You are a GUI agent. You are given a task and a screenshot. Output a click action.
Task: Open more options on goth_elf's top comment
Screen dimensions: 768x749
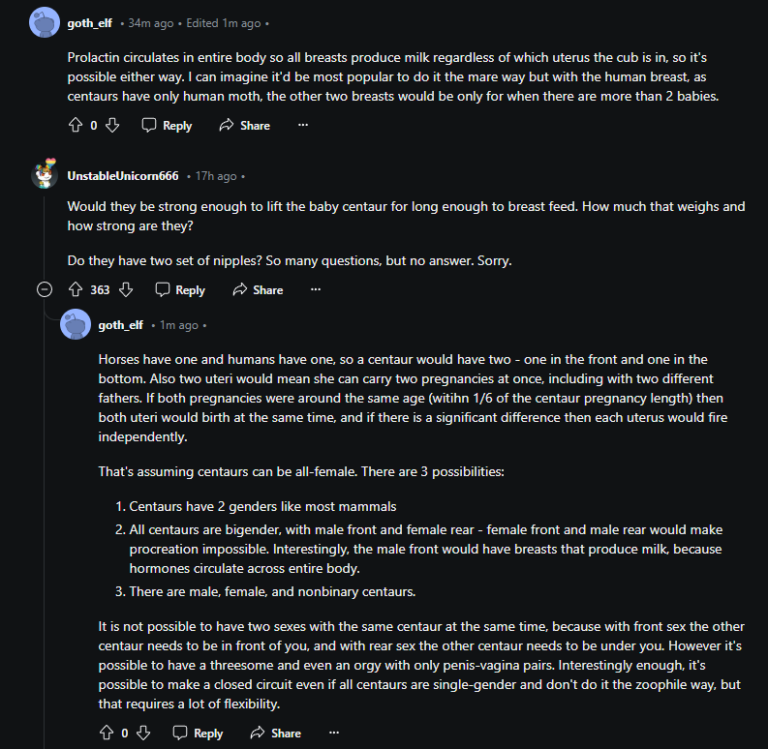[303, 125]
